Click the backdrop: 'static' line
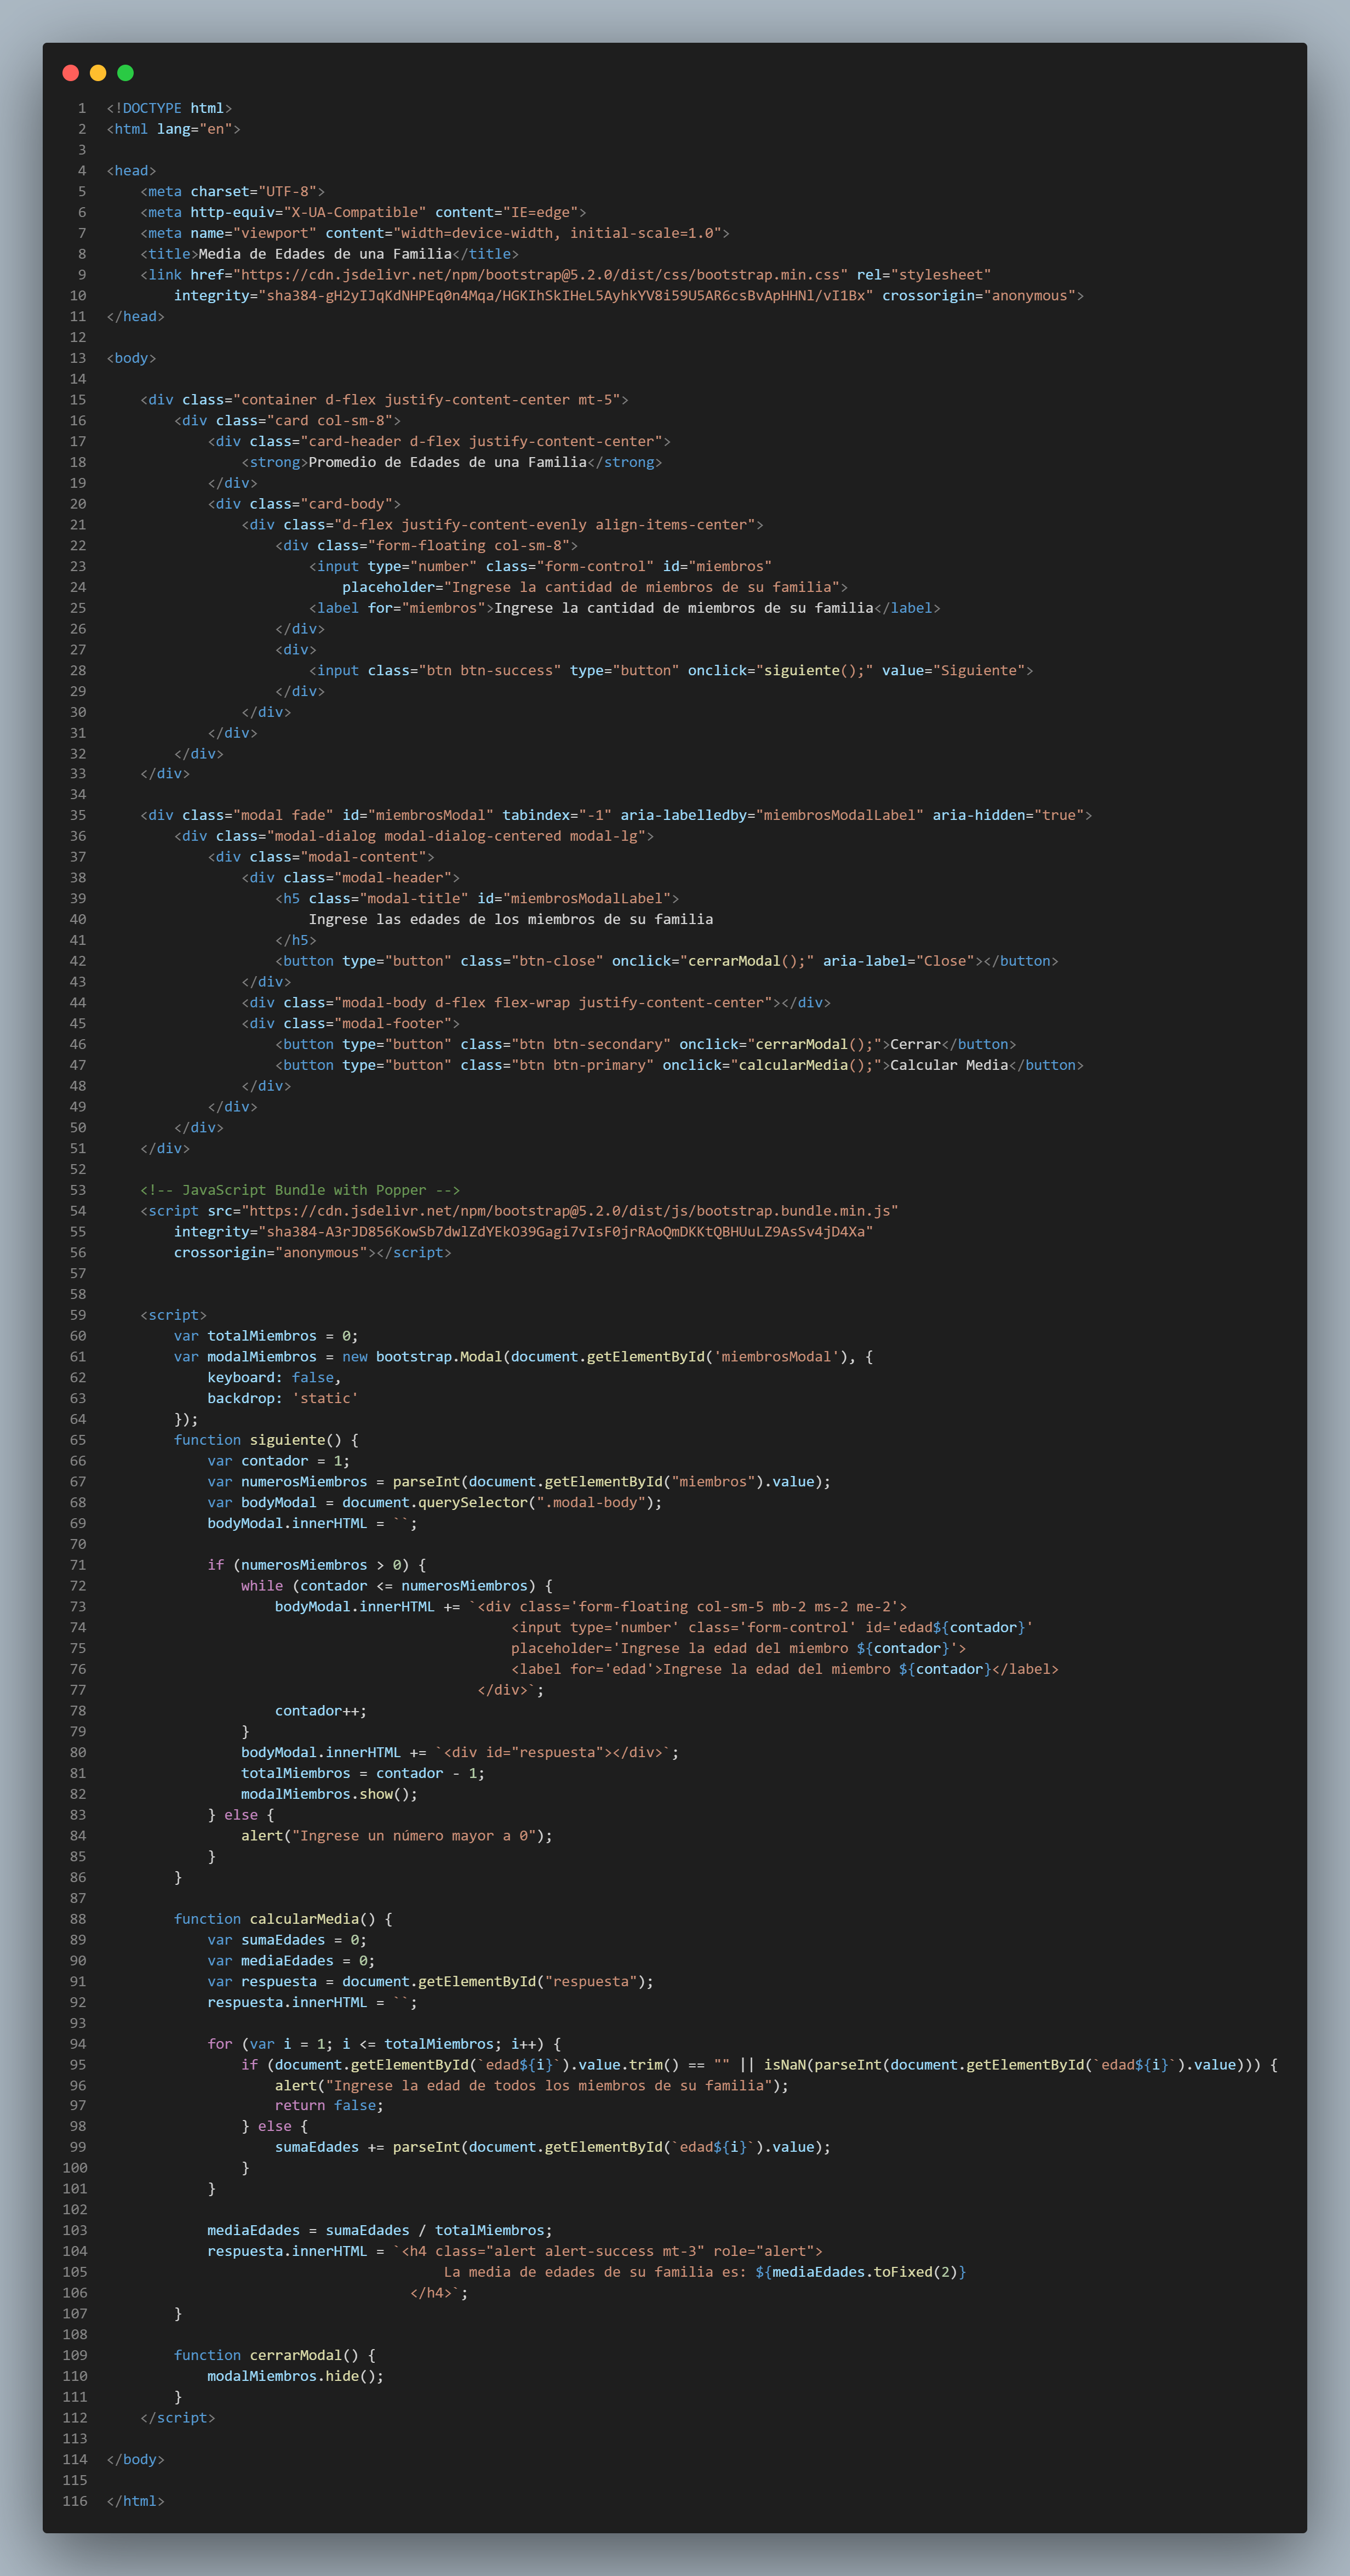Screen dimensions: 1350x2576 coord(283,1398)
